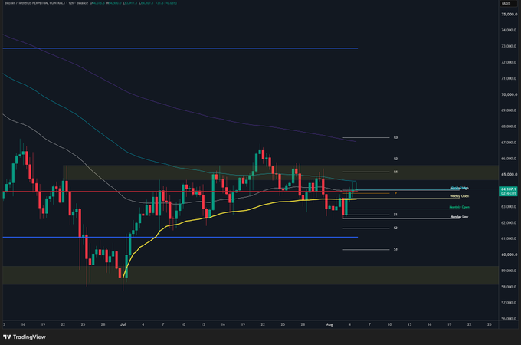Screen dimensions: 521x345
Task: Click the R2 pivot label
Action: (x=395, y=159)
